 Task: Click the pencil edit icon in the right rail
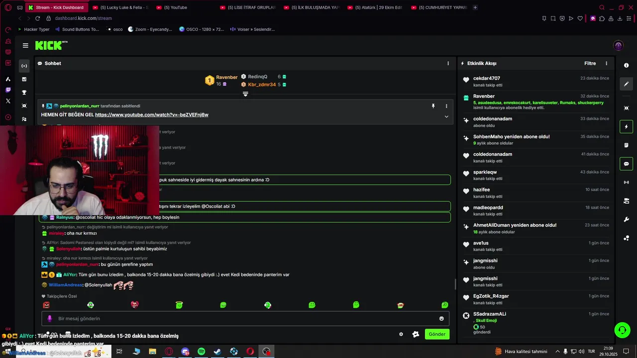tap(626, 84)
